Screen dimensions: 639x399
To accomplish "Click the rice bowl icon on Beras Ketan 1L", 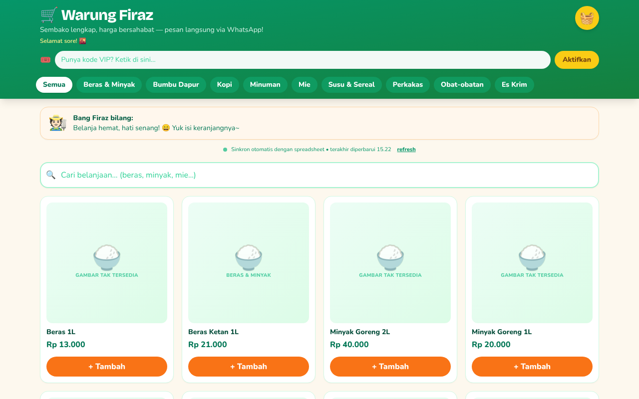I will [249, 257].
